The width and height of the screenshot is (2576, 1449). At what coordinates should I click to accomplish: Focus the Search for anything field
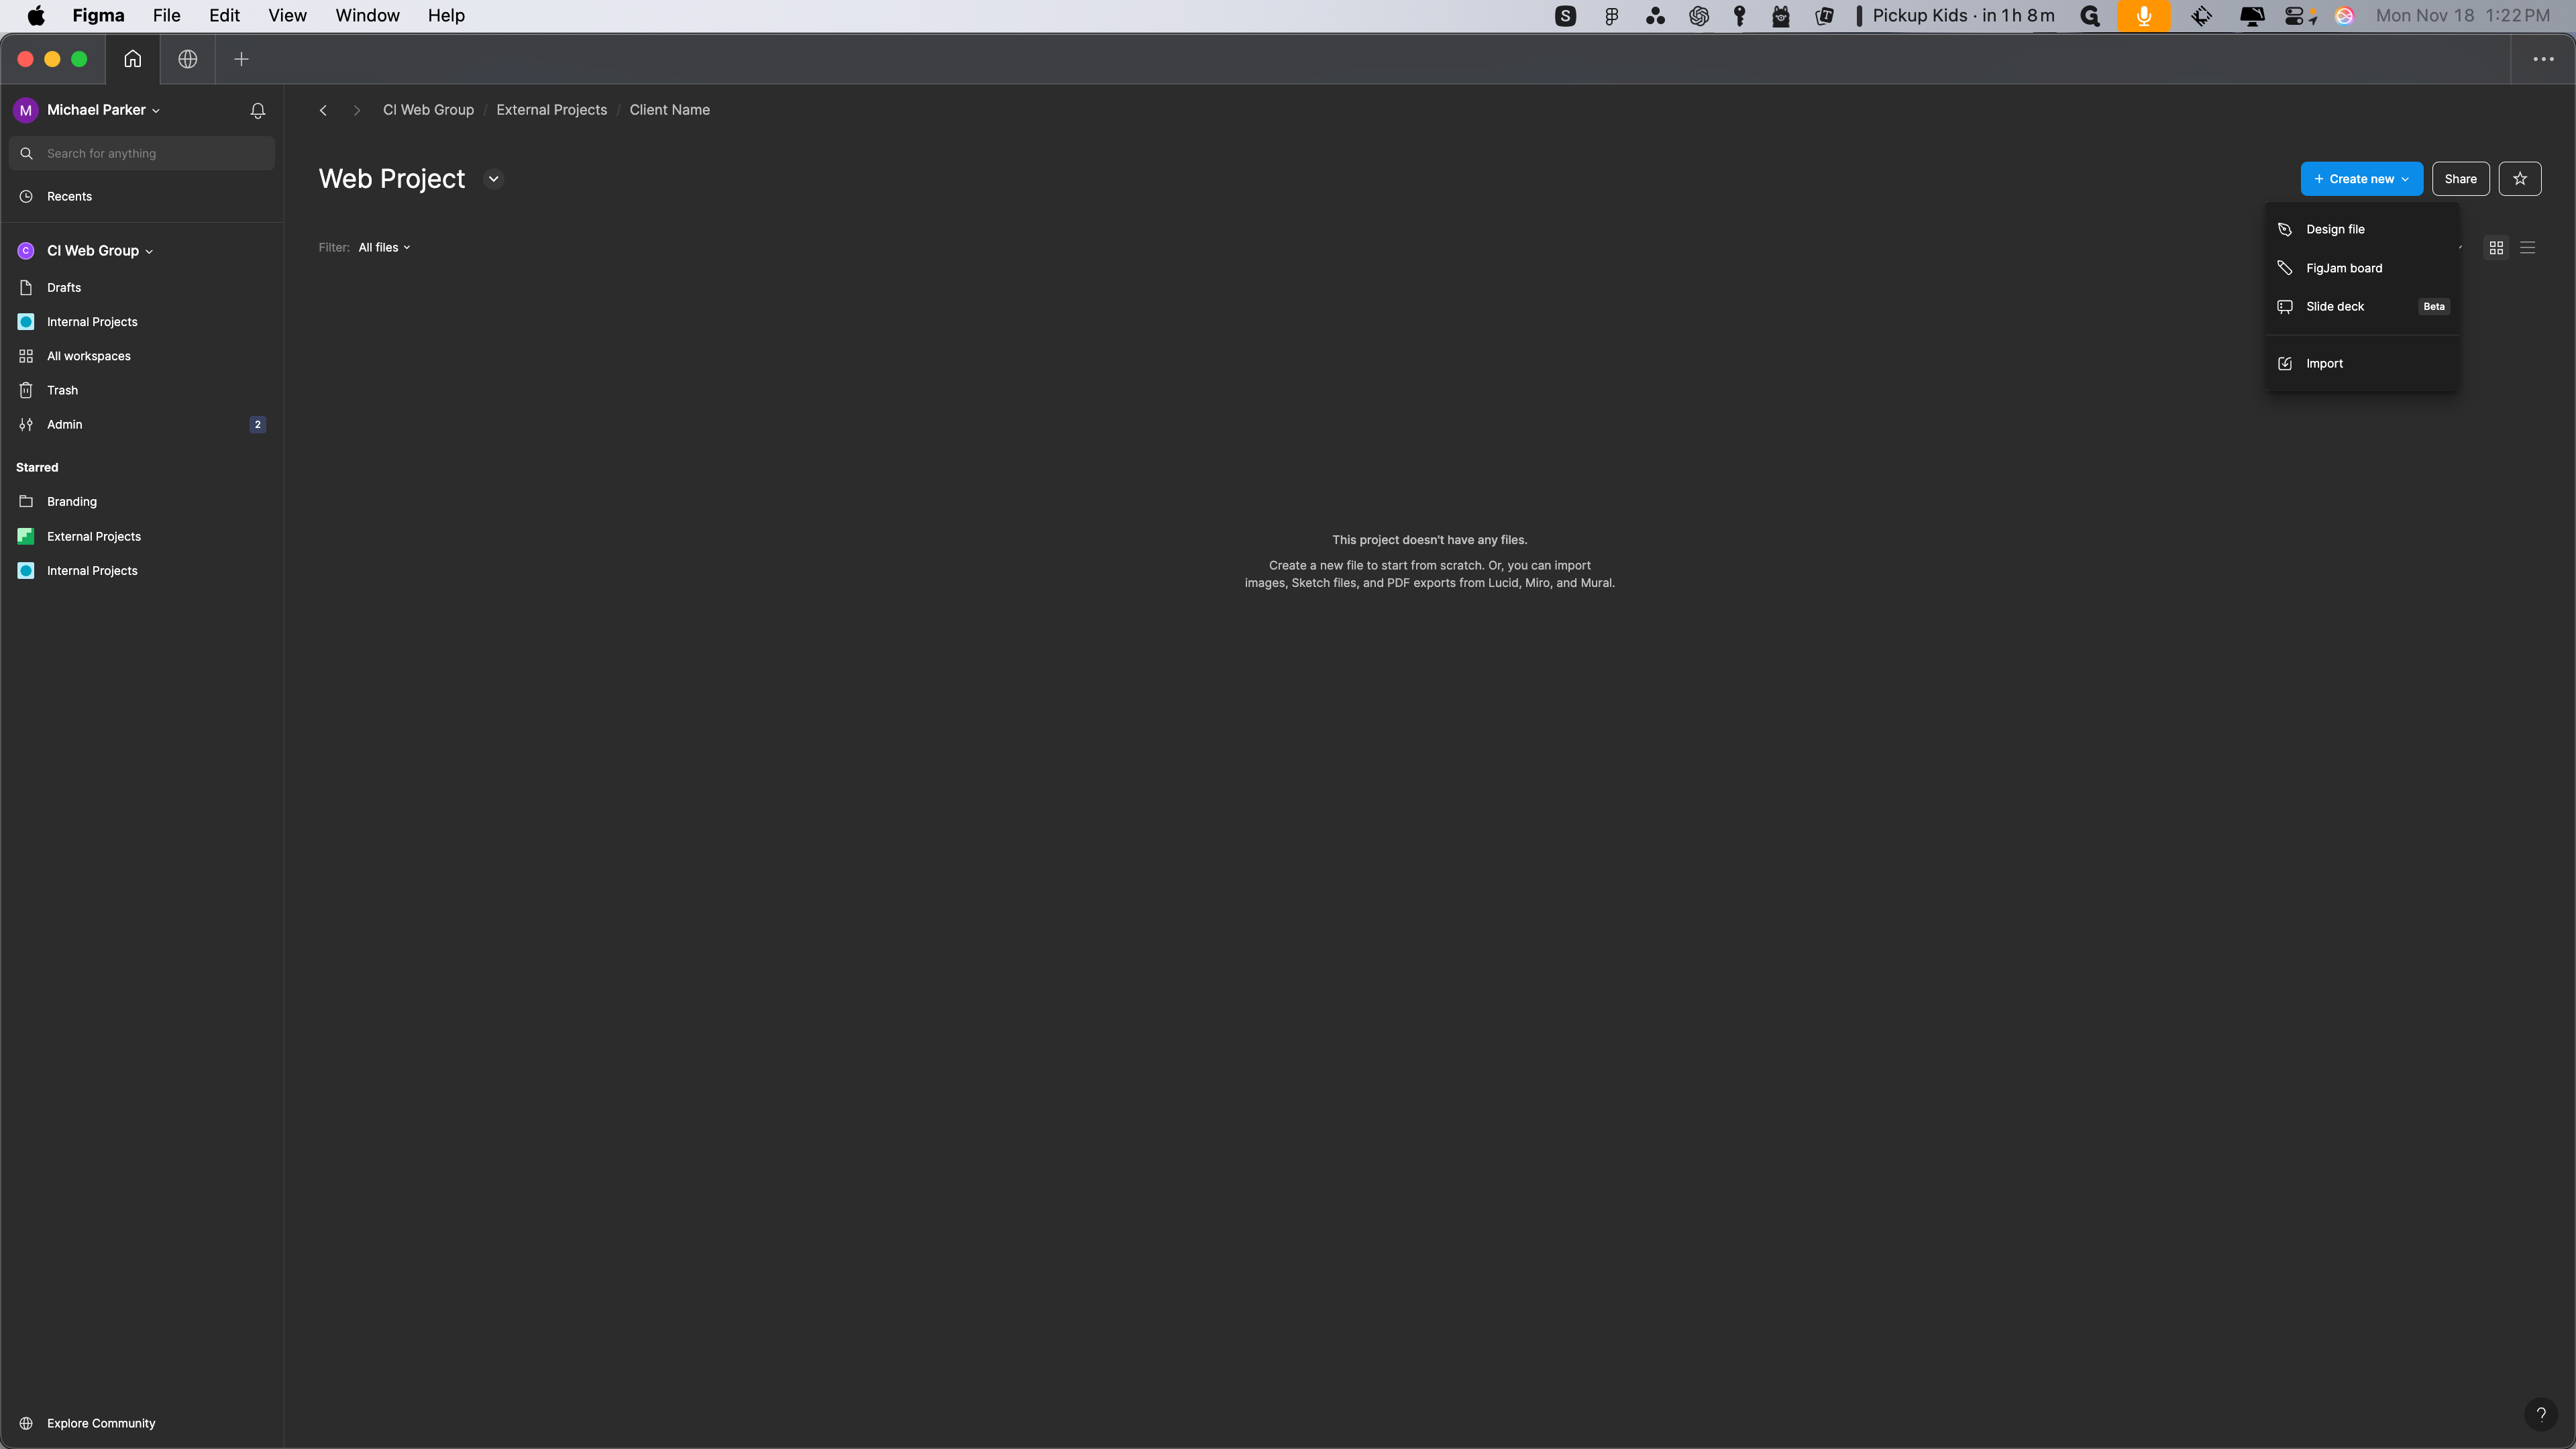pyautogui.click(x=150, y=153)
